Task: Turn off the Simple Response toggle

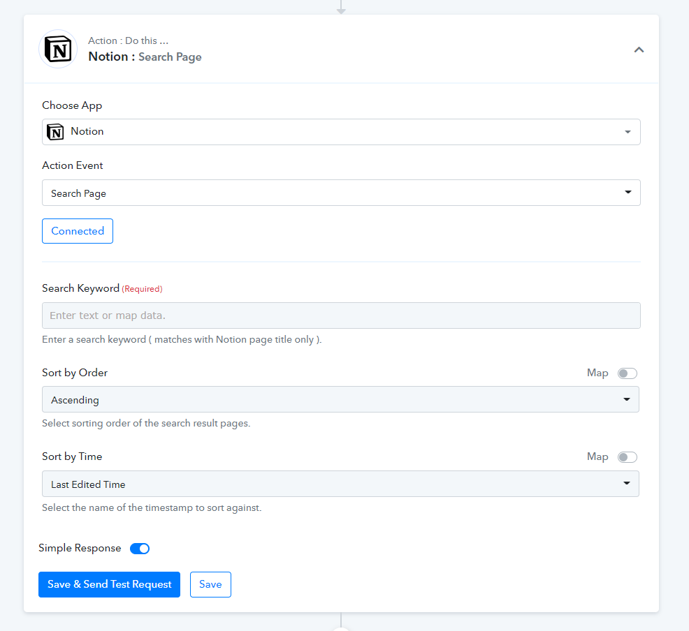Action: point(140,549)
